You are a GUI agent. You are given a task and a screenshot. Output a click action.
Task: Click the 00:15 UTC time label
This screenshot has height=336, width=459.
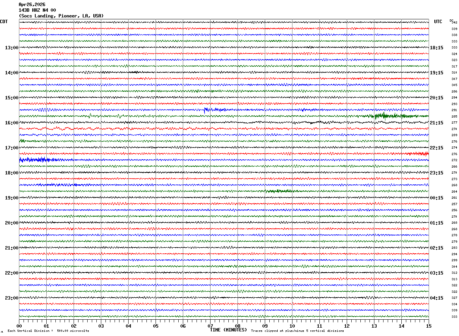pos(437,198)
